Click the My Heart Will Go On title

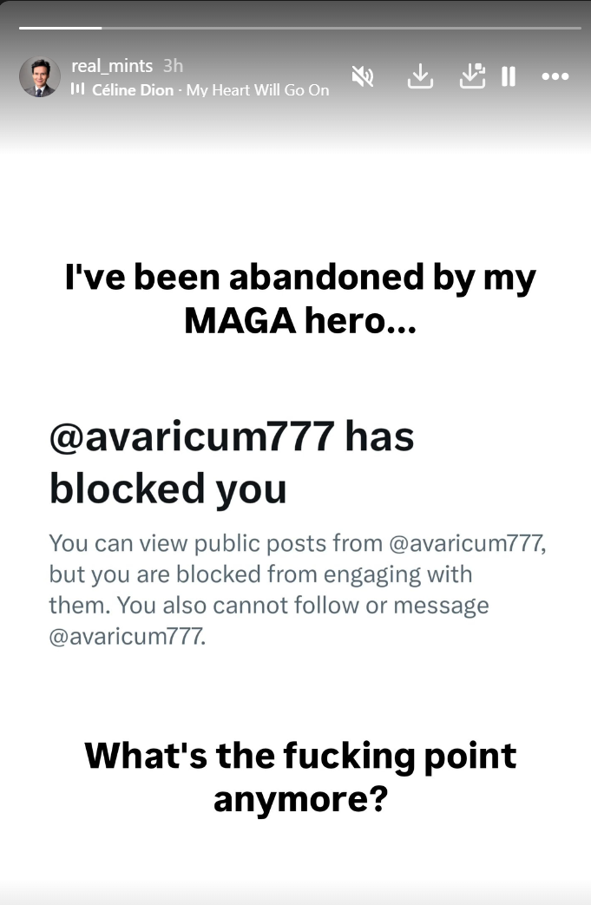(258, 90)
